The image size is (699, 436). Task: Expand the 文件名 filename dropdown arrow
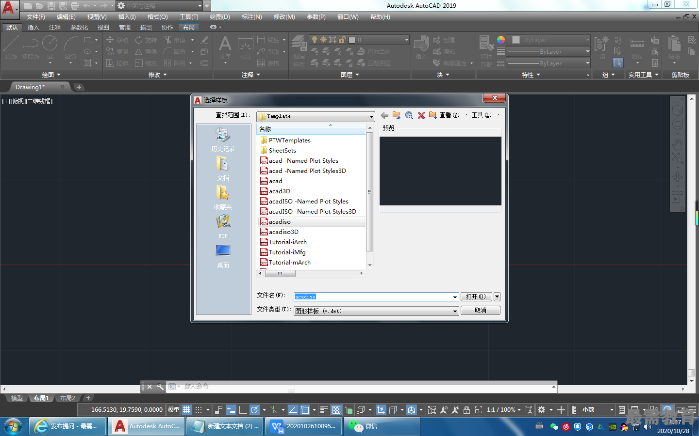coord(455,297)
